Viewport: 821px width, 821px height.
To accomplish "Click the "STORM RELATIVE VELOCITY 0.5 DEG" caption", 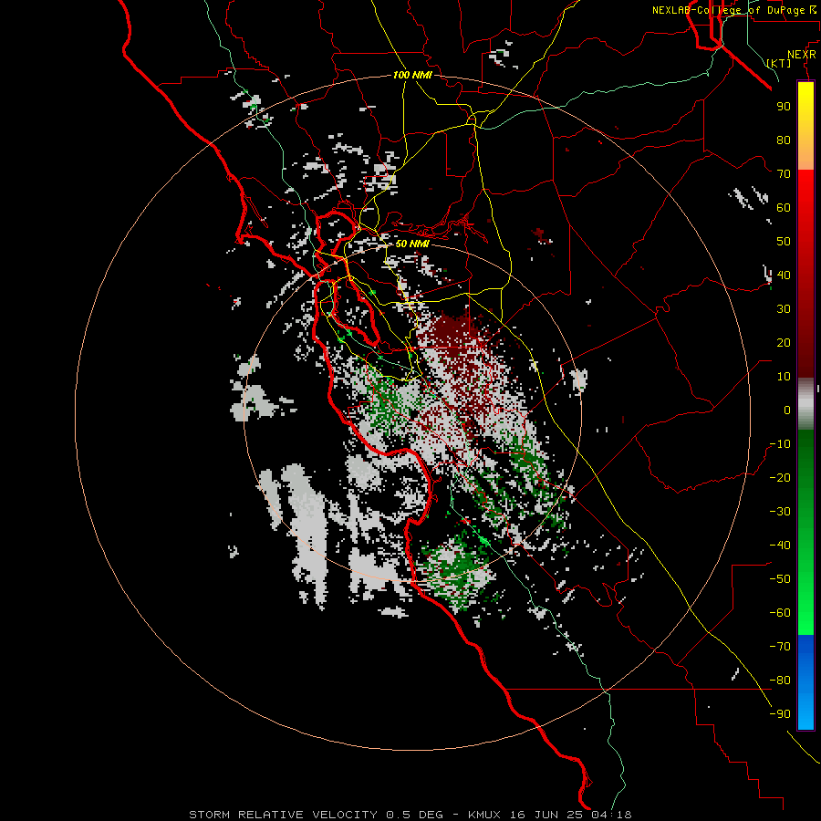I will point(316,815).
